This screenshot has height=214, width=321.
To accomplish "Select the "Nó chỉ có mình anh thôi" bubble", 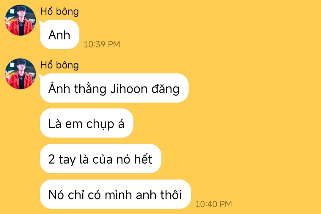I will [115, 194].
